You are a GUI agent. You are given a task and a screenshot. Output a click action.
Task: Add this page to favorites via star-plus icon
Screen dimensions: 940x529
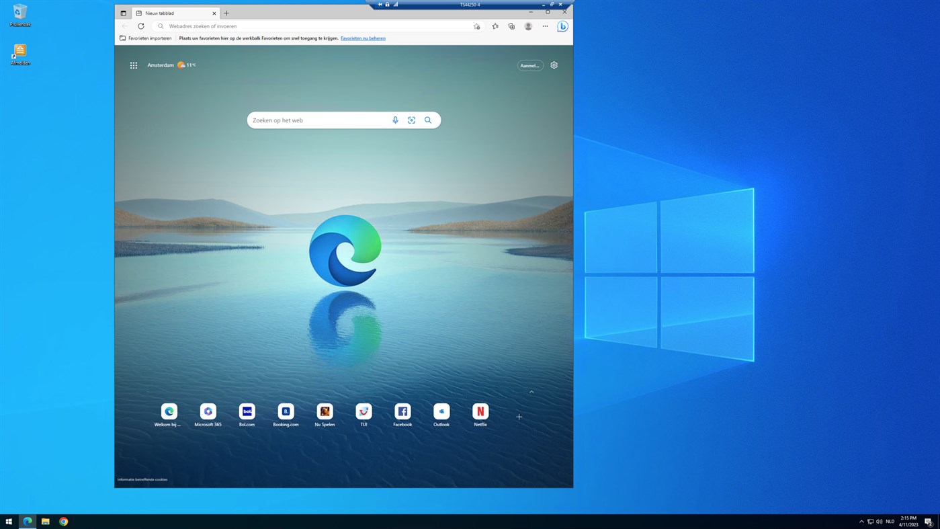click(x=476, y=26)
